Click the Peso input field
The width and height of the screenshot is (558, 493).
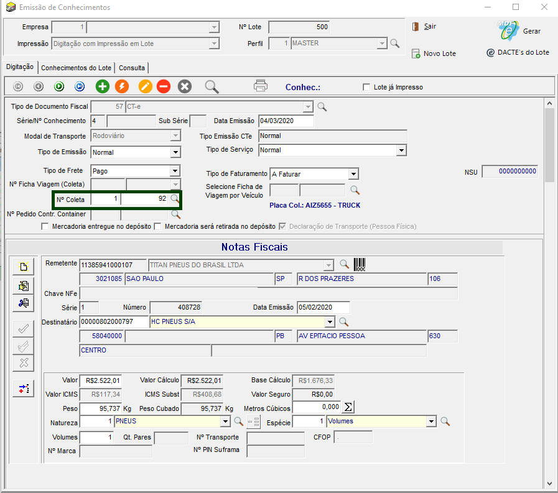pos(100,408)
